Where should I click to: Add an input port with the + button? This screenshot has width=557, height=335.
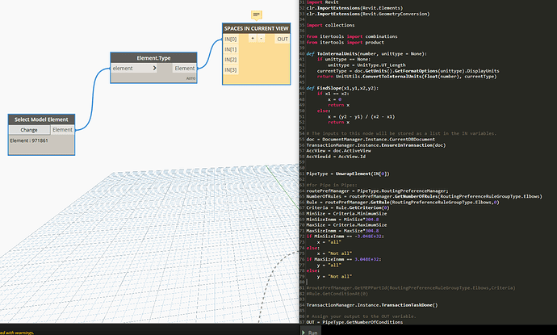click(x=252, y=39)
